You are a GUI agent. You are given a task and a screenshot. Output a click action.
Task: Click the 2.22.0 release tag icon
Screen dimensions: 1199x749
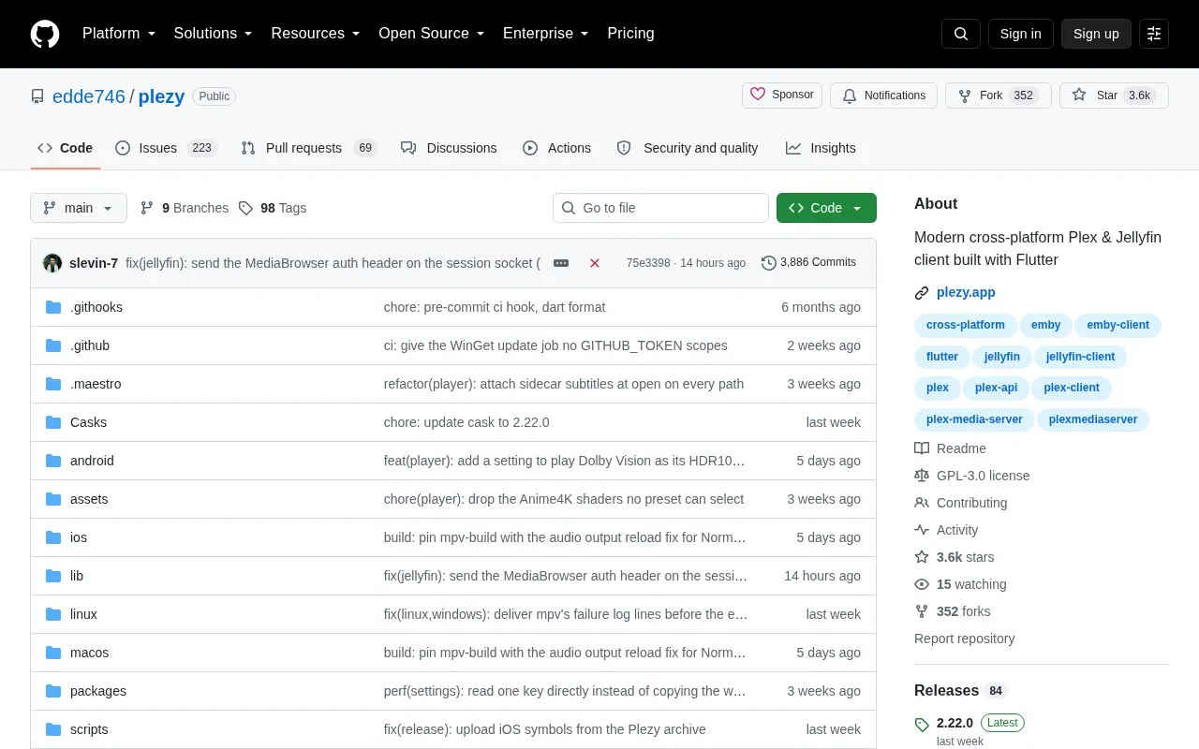tap(922, 724)
